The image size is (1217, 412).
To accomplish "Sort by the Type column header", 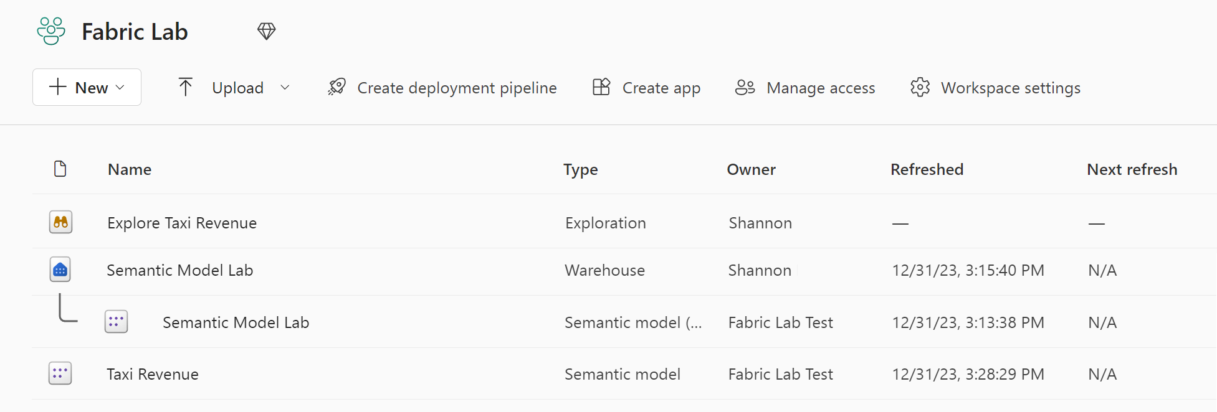I will coord(581,169).
